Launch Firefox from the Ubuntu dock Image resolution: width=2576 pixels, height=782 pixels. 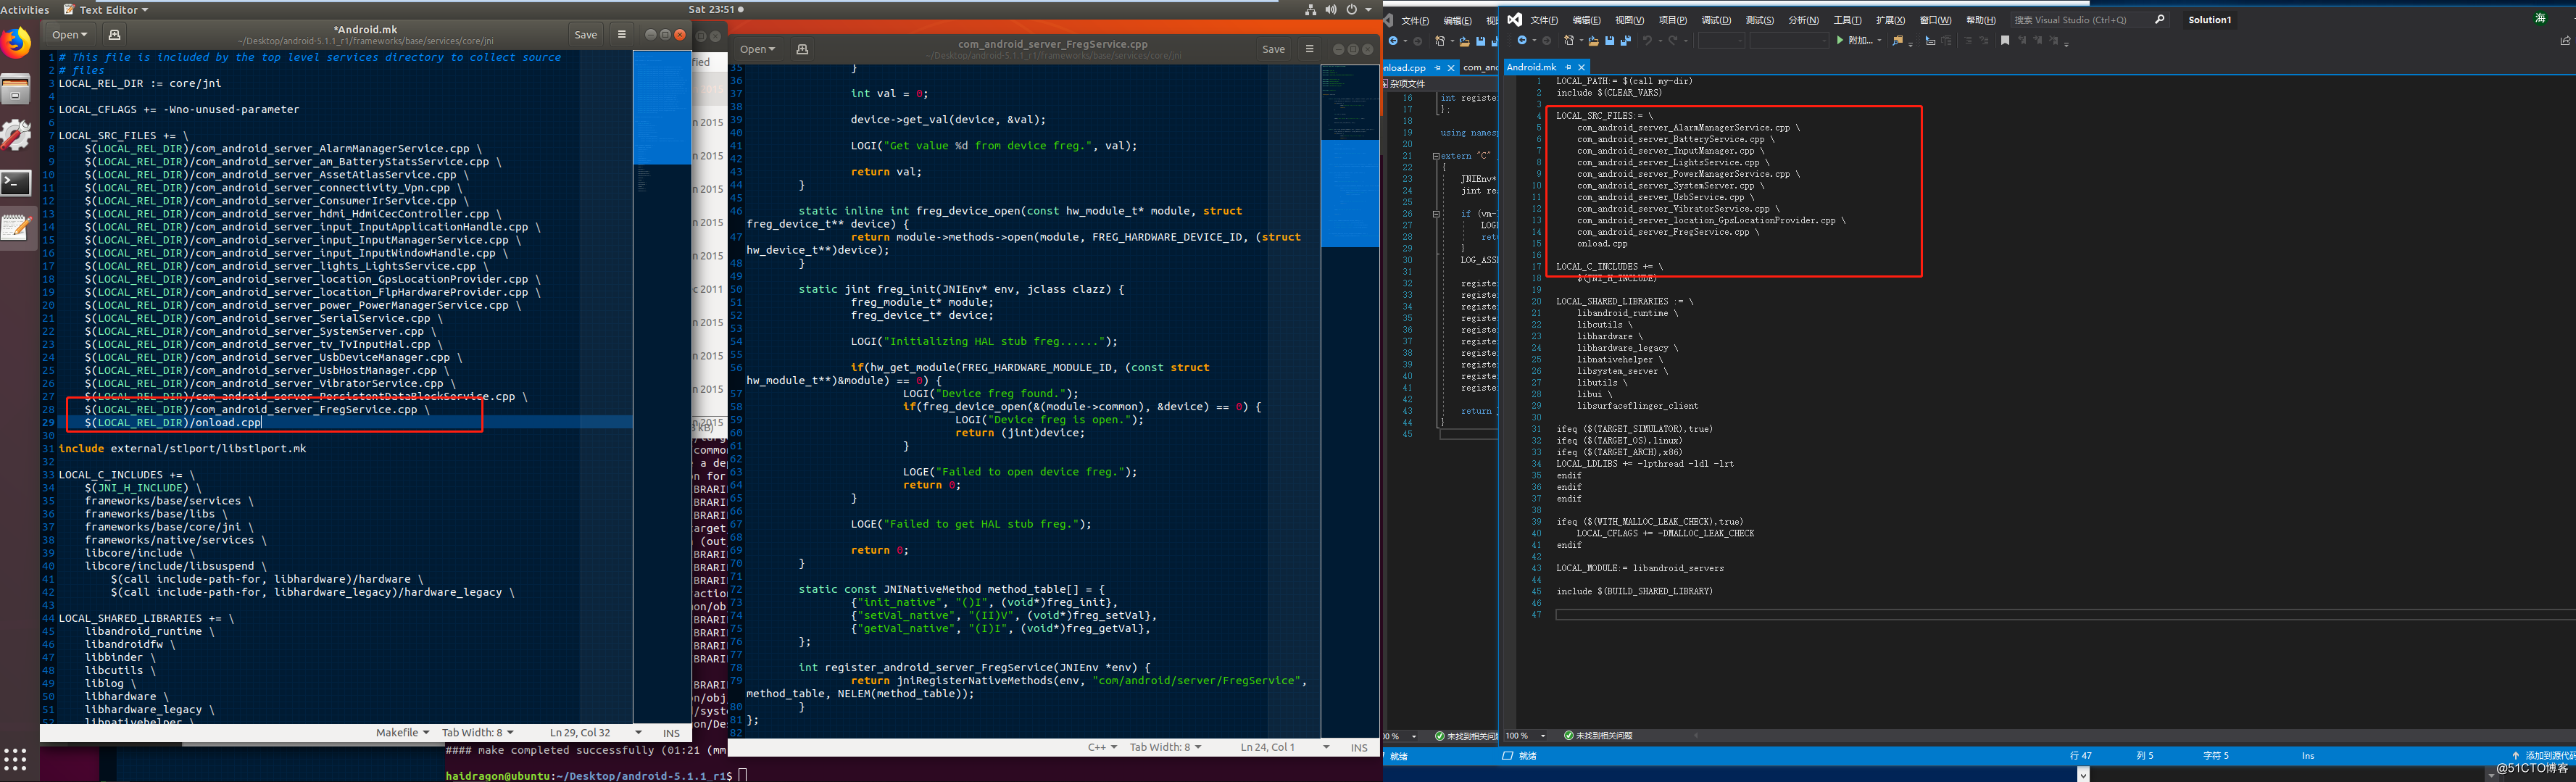[x=17, y=44]
